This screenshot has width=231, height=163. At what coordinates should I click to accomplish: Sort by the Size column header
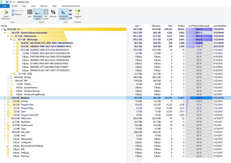click(137, 26)
